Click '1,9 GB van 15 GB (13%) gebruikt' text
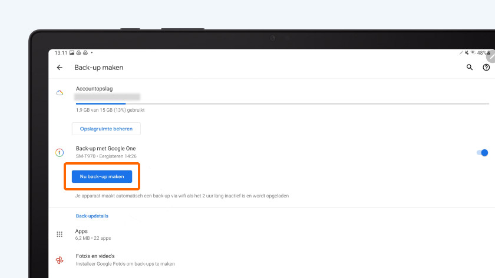 110,110
